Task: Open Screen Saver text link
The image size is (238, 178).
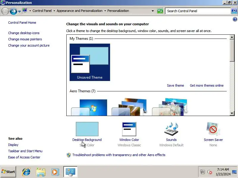Action: (213, 140)
